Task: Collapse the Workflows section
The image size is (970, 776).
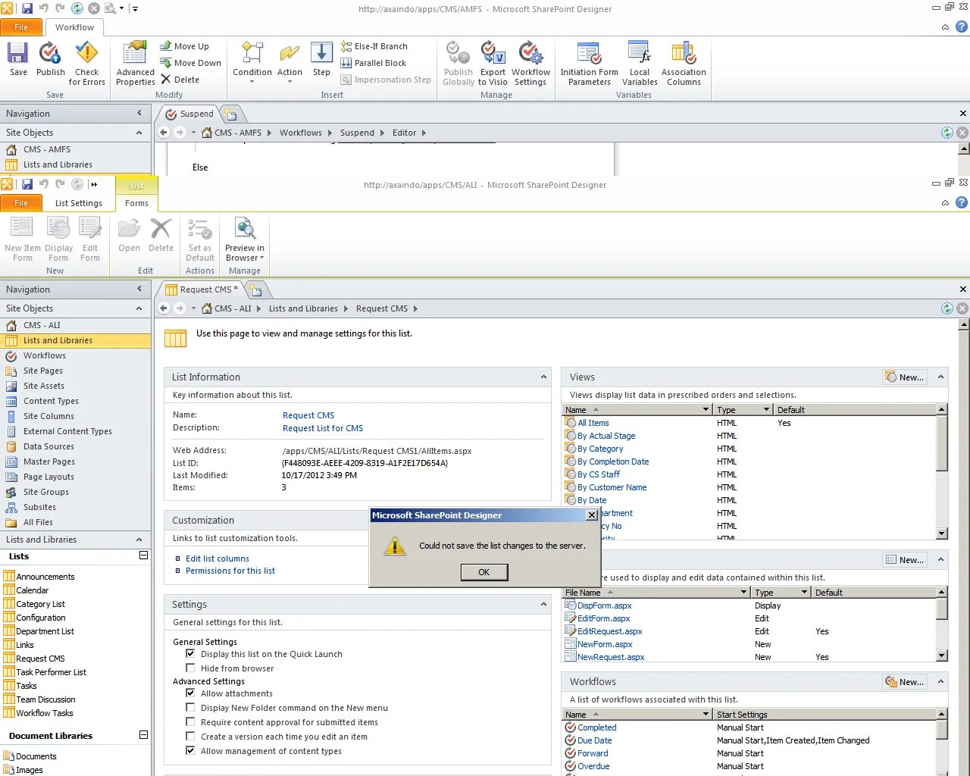Action: (940, 681)
